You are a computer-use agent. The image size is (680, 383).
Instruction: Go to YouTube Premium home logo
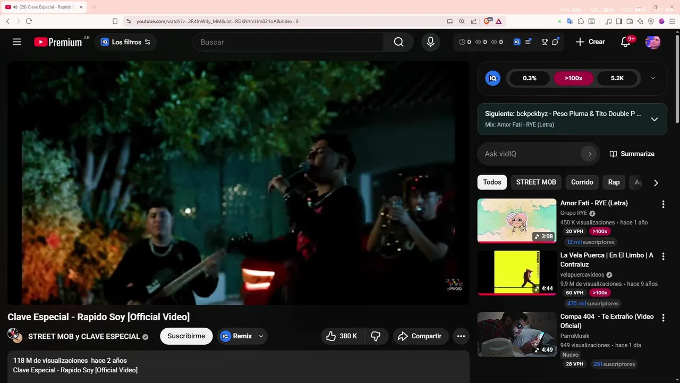[x=58, y=42]
